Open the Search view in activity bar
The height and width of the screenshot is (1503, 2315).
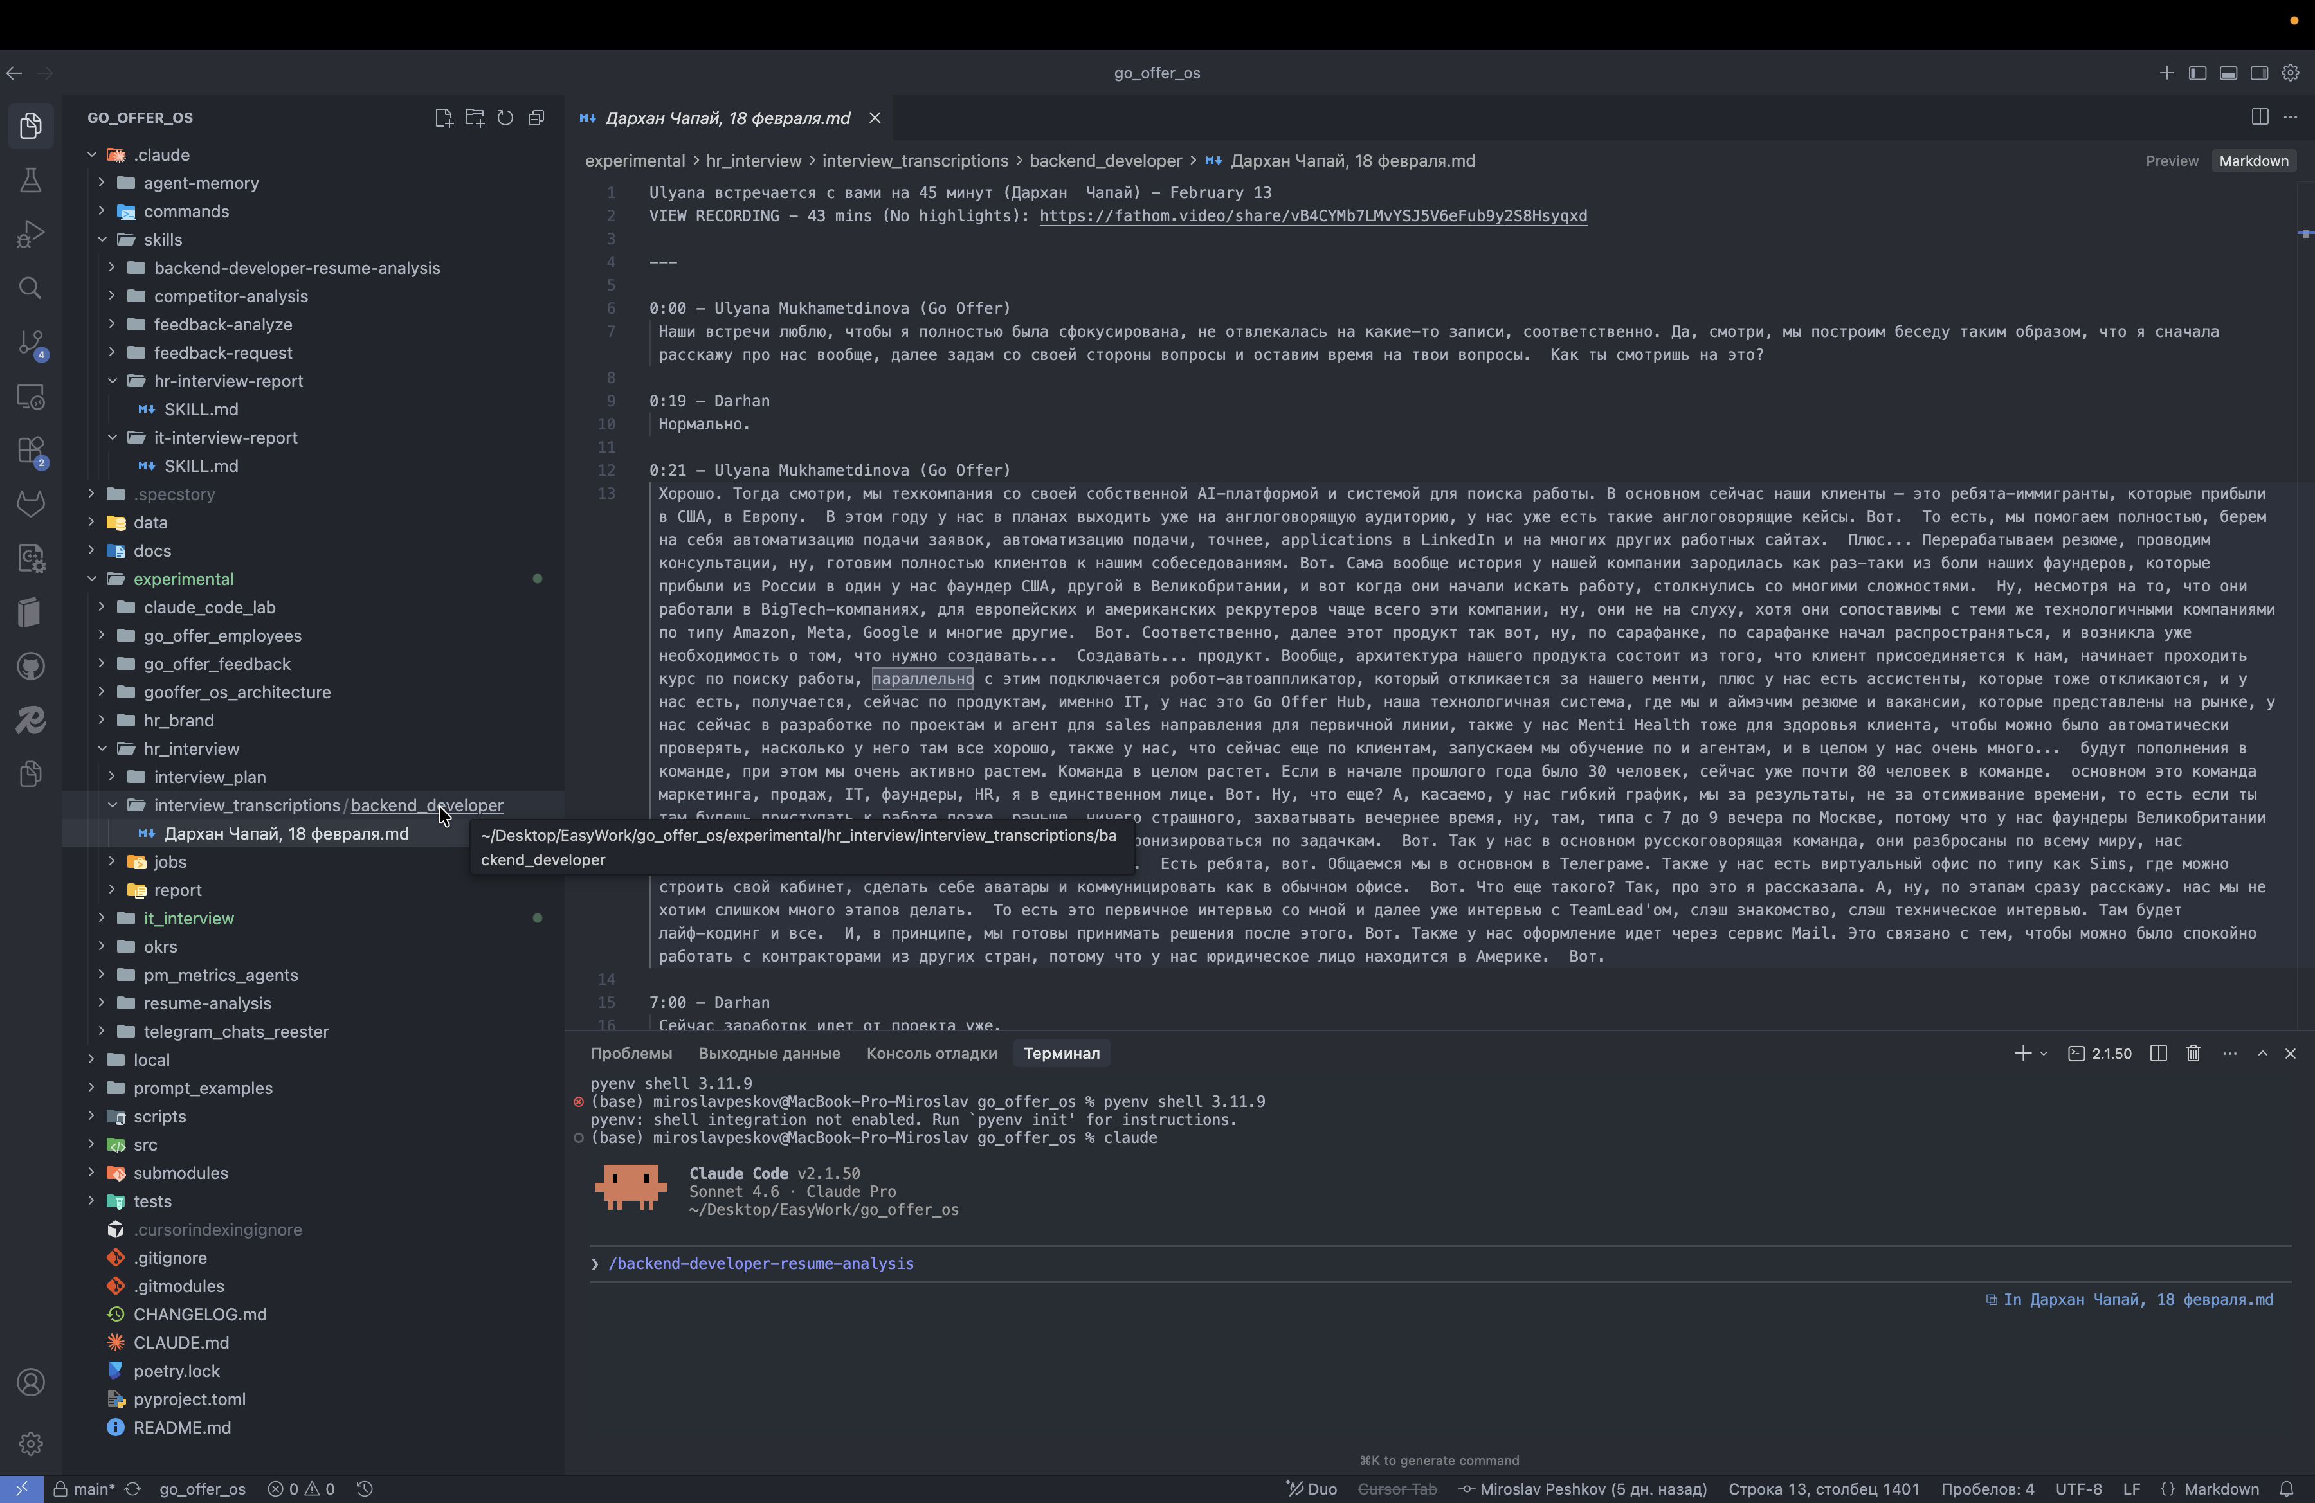[30, 289]
